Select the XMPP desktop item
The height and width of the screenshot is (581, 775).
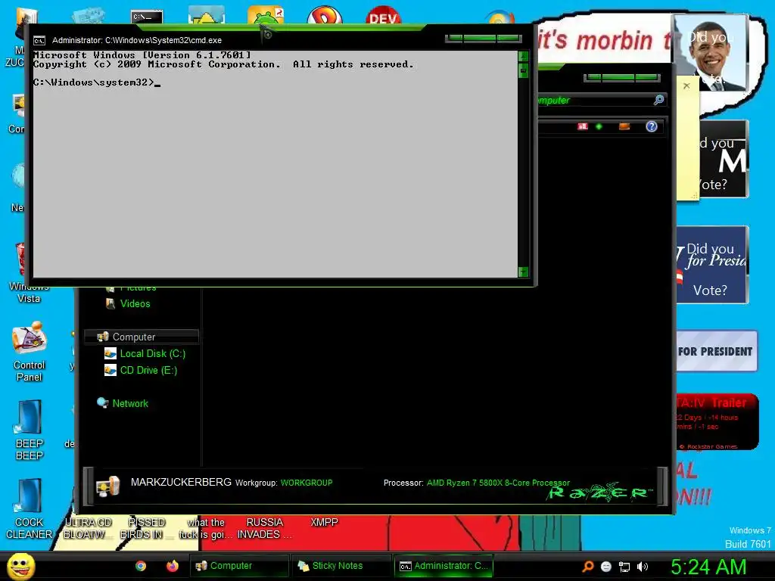[324, 522]
